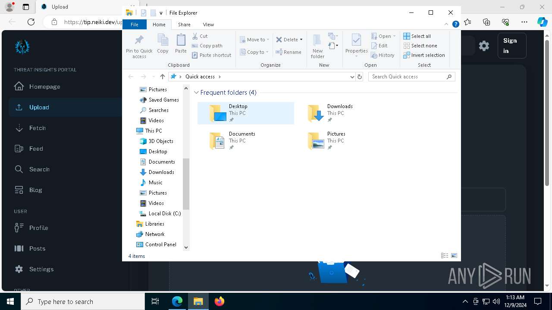Screen dimensions: 552x310
Task: Click the Windows Start button
Action: [10, 301]
